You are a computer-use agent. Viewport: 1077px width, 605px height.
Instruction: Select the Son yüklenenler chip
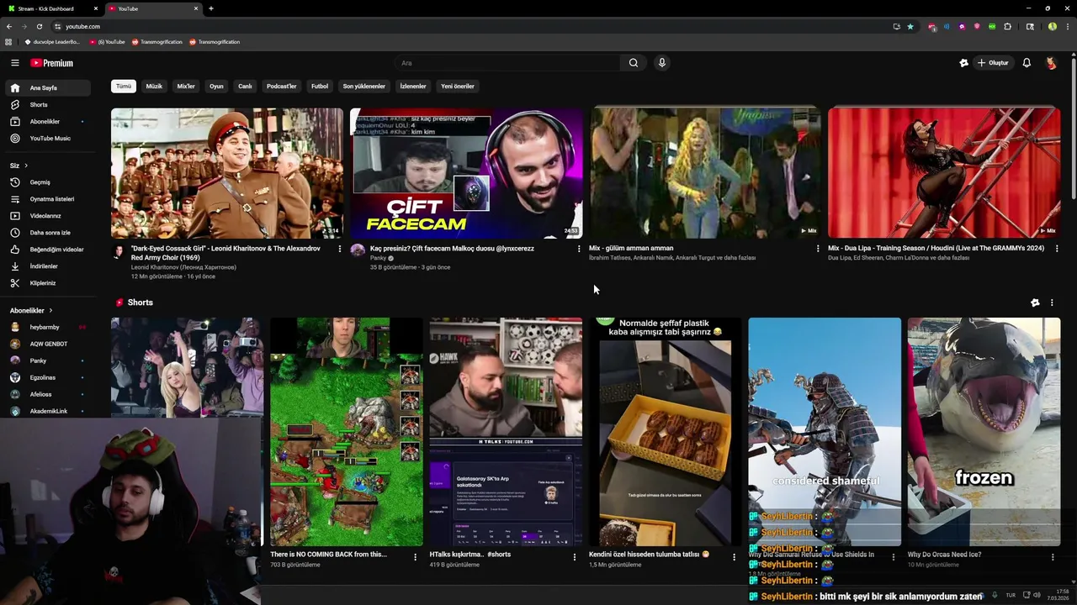coord(363,87)
